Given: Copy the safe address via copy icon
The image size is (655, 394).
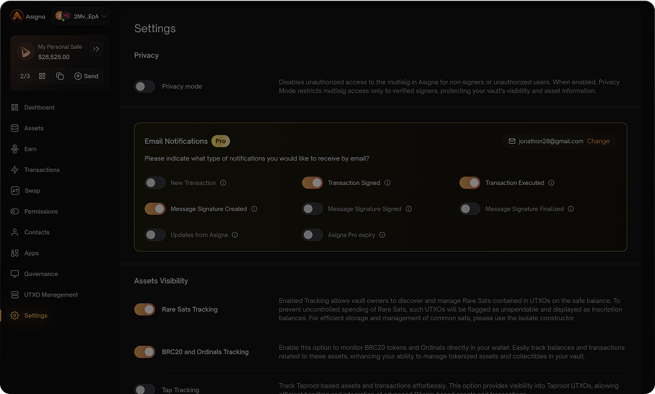Looking at the screenshot, I should [x=60, y=76].
